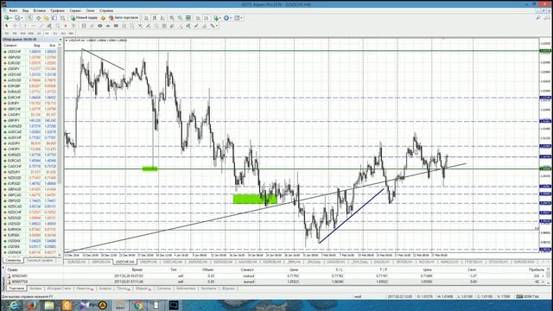Open the periodicity clock dropdown
Screen dimensions: 553x311
pyautogui.click(x=227, y=17)
